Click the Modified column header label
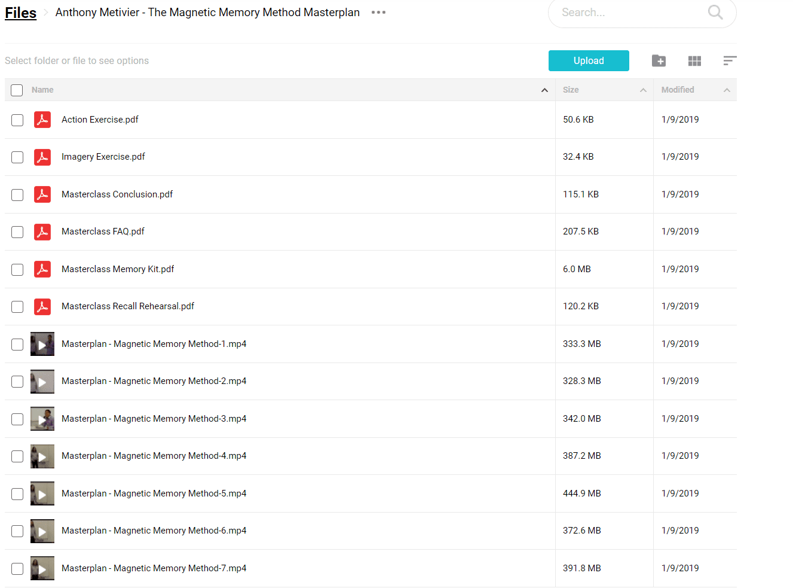793x588 pixels. (x=678, y=90)
